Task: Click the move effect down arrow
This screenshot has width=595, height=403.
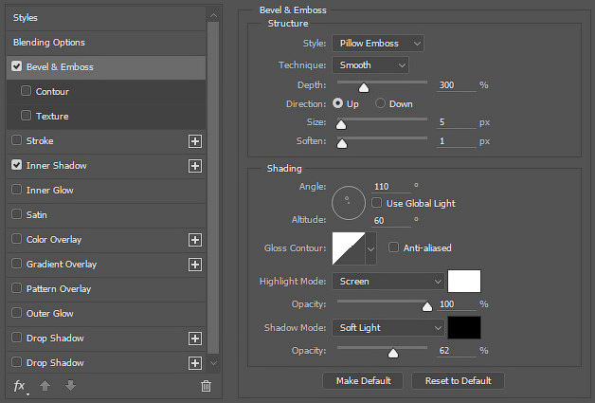Action: [70, 386]
